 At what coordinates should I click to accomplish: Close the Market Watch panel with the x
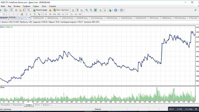coord(29,17)
